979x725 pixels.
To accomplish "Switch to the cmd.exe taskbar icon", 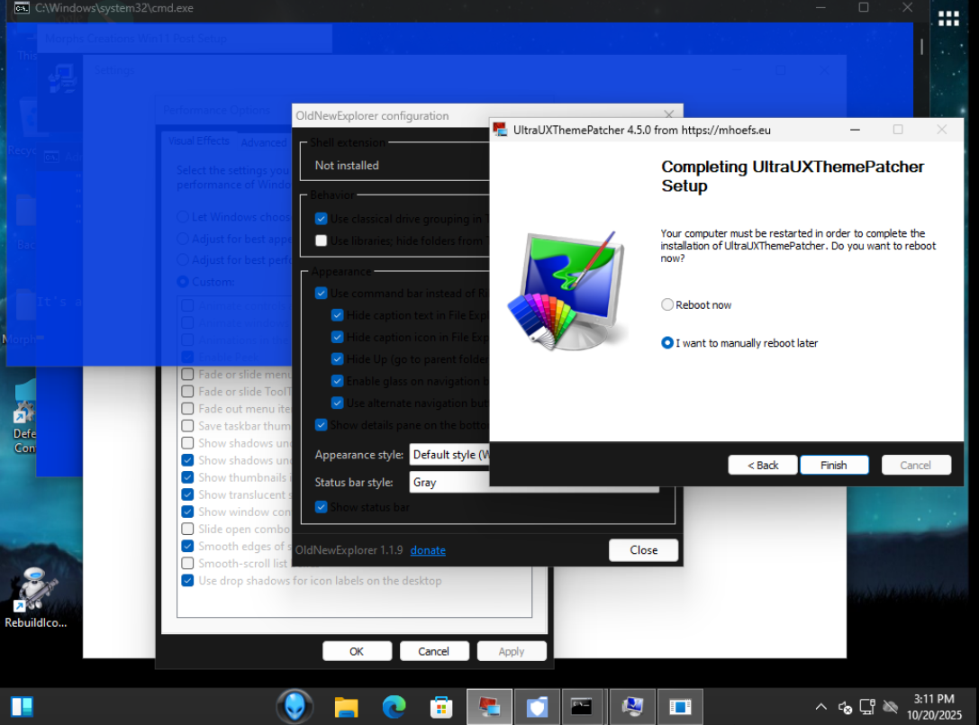I will pos(584,707).
